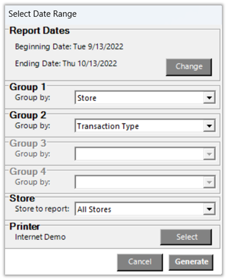The width and height of the screenshot is (227, 280).
Task: Expand the Store to report dropdown arrow
Action: [x=209, y=209]
